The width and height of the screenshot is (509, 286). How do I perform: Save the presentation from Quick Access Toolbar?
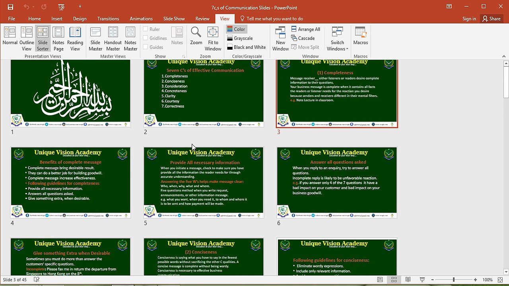pos(10,7)
